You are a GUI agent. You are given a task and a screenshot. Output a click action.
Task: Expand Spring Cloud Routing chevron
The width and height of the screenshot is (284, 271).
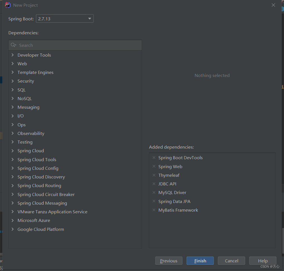click(x=13, y=185)
